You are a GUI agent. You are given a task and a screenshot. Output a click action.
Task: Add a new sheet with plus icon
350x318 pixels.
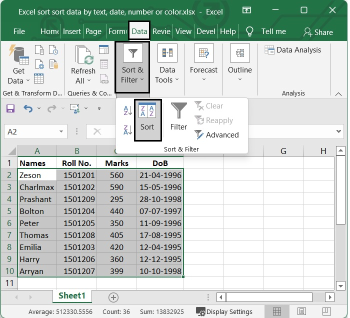tap(113, 297)
